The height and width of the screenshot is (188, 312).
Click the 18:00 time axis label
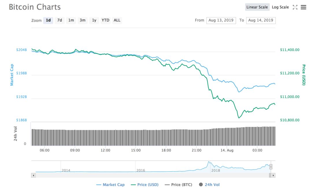166,150
